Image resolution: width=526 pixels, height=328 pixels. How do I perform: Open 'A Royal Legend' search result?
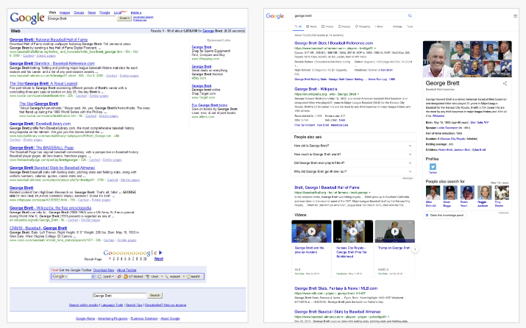coord(43,84)
